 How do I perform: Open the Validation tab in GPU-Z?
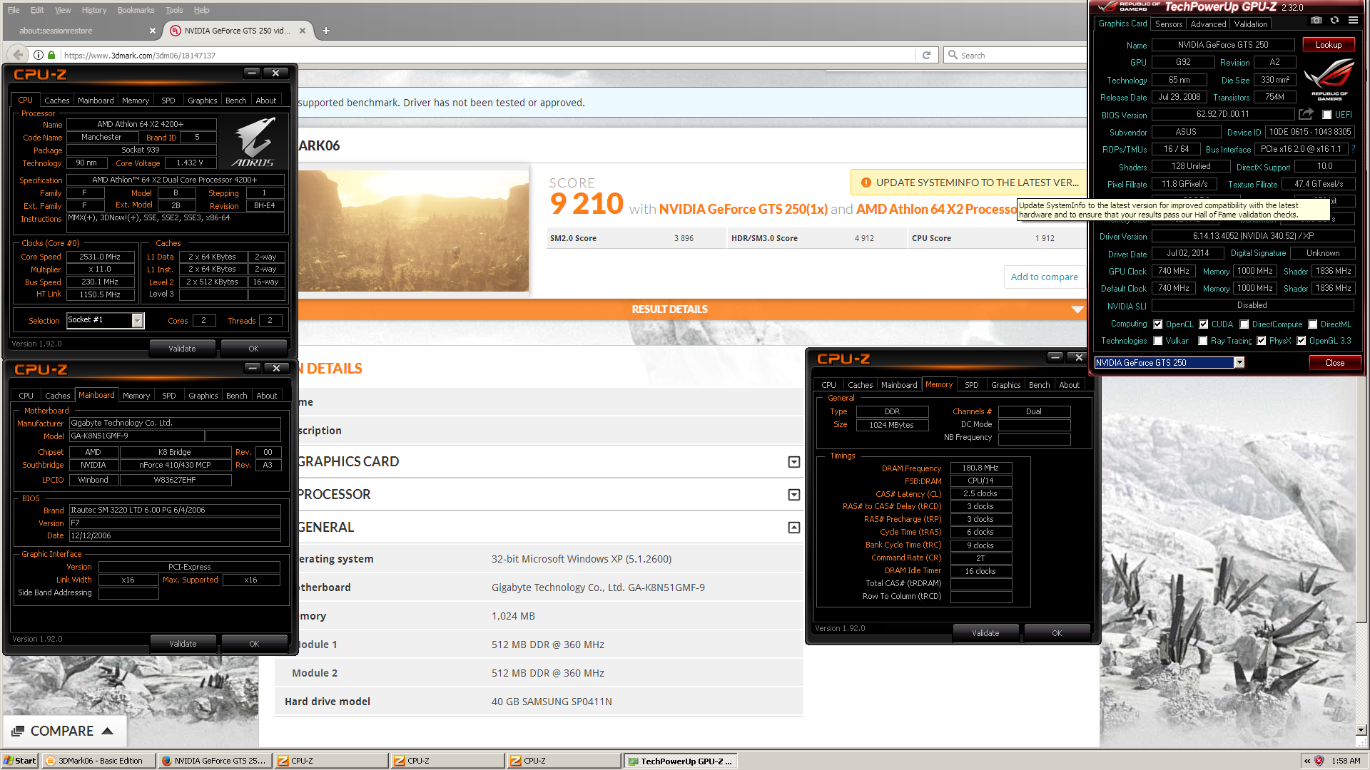click(1251, 24)
